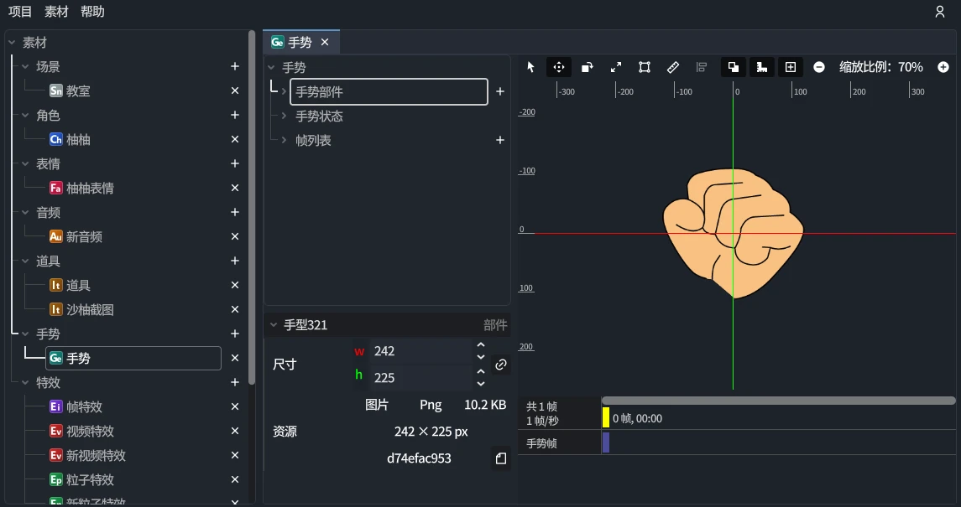The width and height of the screenshot is (961, 507).
Task: Delete 粒子特效 item
Action: pyautogui.click(x=235, y=479)
